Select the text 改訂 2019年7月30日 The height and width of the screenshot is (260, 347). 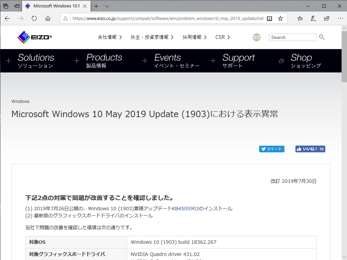tap(293, 181)
